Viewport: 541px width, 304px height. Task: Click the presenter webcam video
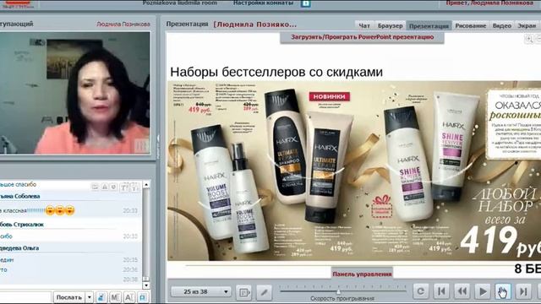point(75,93)
